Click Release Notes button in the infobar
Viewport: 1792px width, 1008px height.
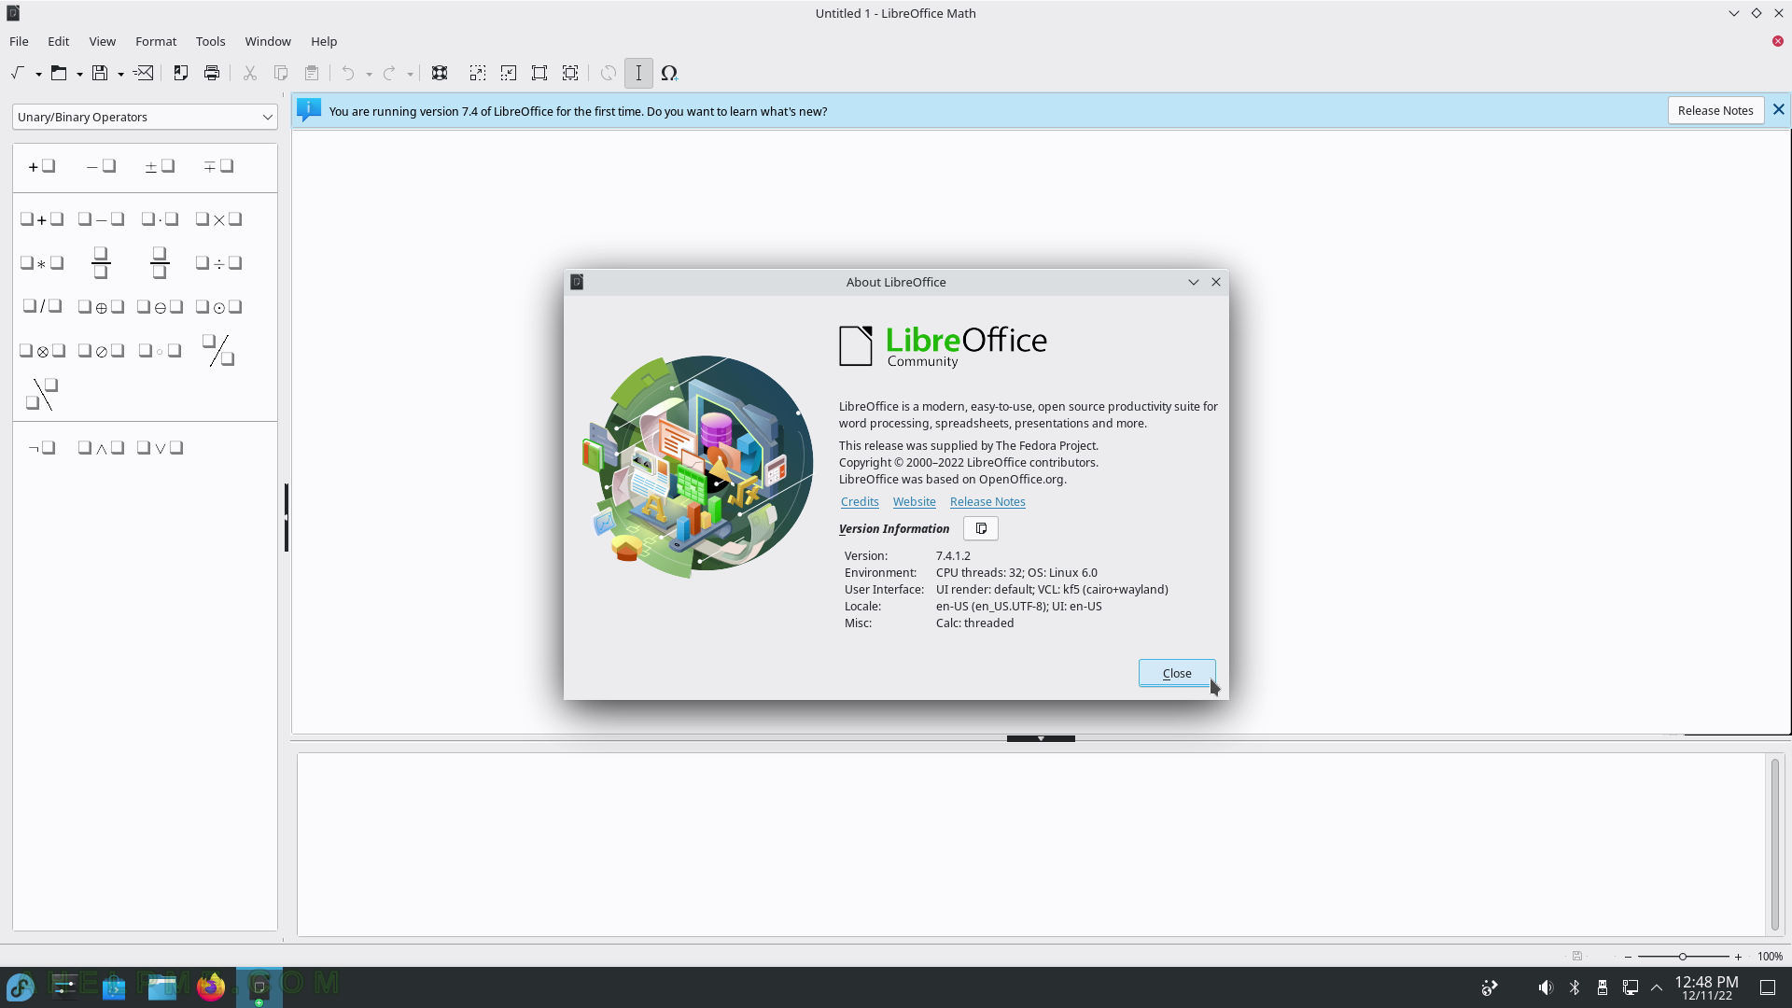tap(1715, 110)
